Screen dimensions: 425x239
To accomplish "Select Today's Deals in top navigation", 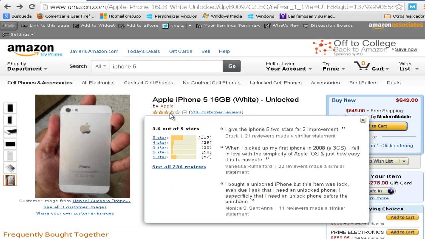I will tap(143, 51).
